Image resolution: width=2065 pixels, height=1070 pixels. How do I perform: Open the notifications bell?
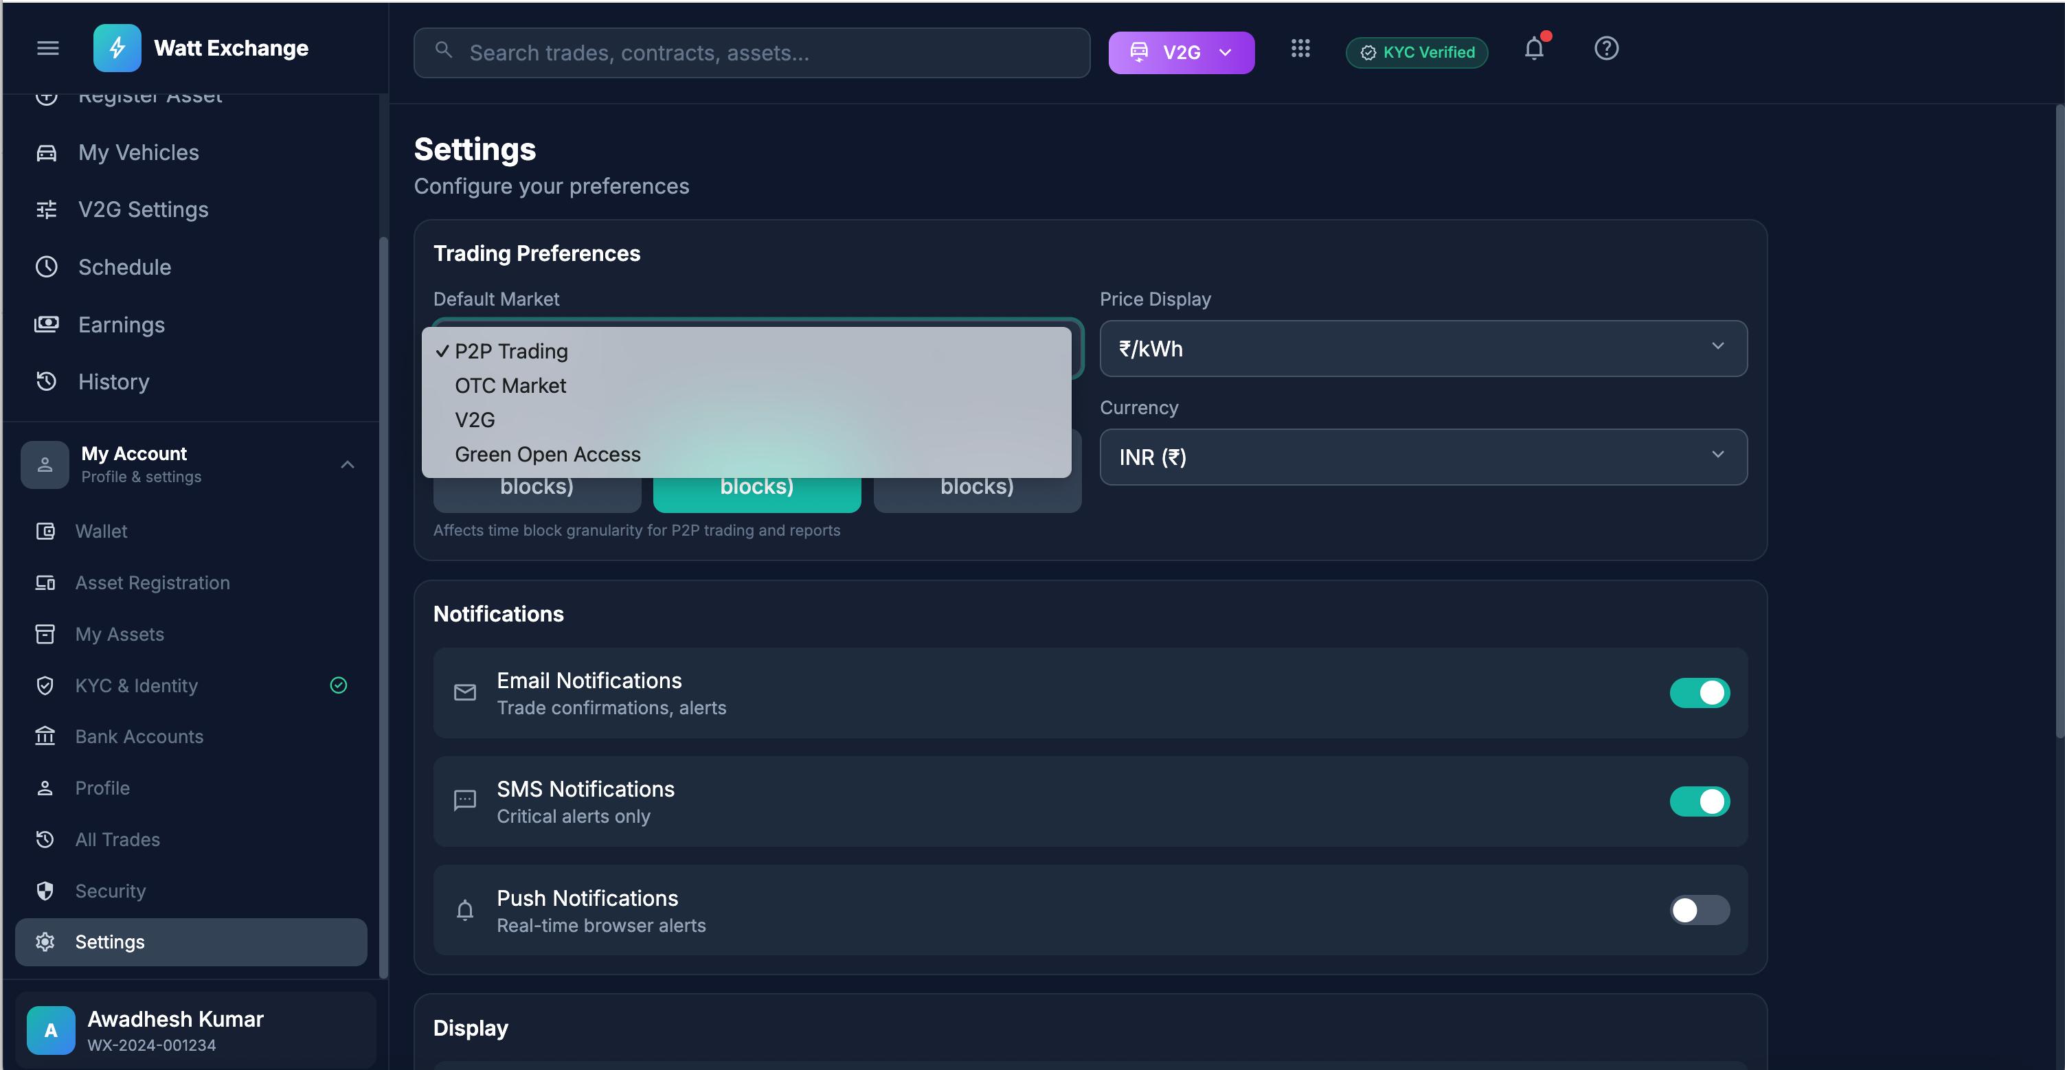(1533, 48)
